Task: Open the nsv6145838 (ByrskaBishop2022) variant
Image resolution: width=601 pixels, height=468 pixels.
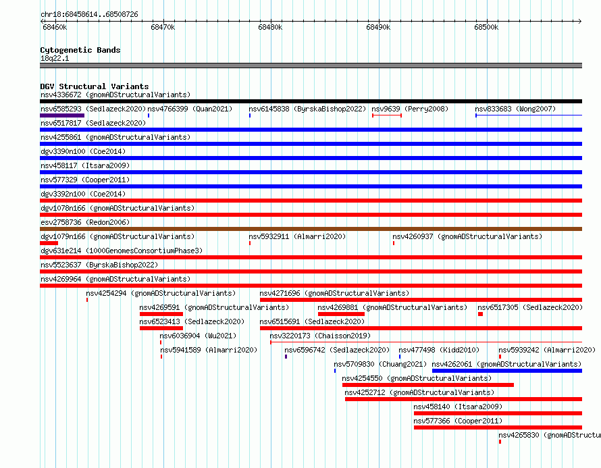Action: coord(307,109)
